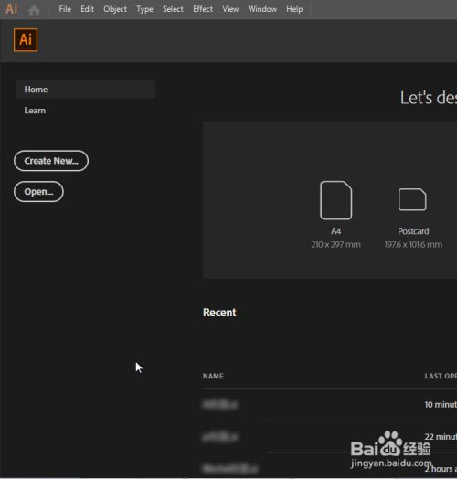
Task: Click the Ai logo in the menu bar
Action: (12, 9)
